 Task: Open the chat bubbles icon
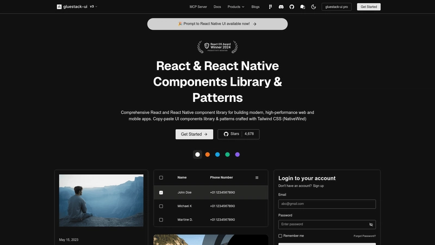(303, 7)
